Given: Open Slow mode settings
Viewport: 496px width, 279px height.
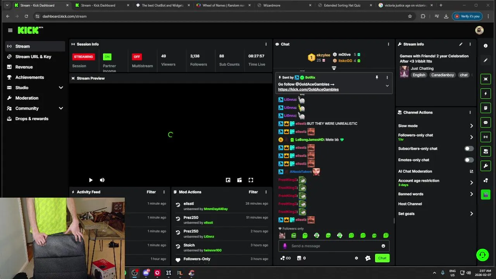Looking at the screenshot, I should pyautogui.click(x=436, y=126).
